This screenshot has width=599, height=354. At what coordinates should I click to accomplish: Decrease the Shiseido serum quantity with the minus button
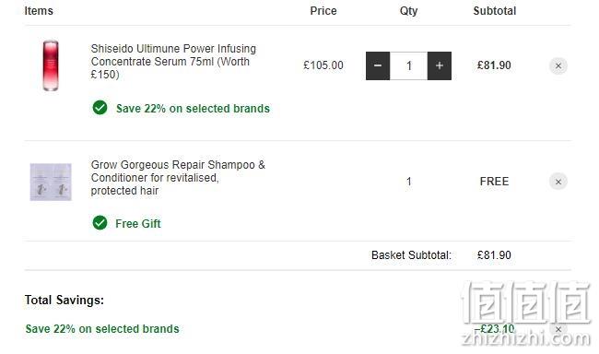(378, 65)
